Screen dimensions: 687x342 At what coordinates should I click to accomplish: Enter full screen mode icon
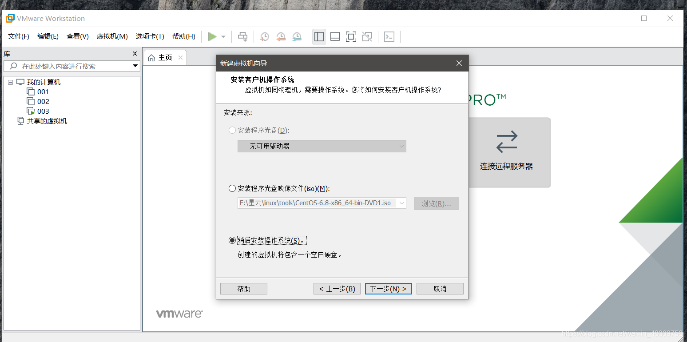click(351, 36)
